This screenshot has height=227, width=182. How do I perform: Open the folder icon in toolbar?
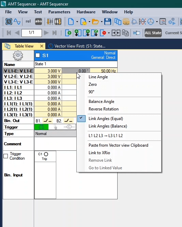click(x=95, y=22)
